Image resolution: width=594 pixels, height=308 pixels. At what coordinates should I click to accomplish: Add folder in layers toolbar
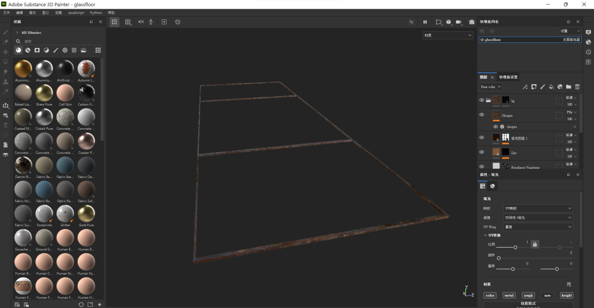tap(568, 87)
